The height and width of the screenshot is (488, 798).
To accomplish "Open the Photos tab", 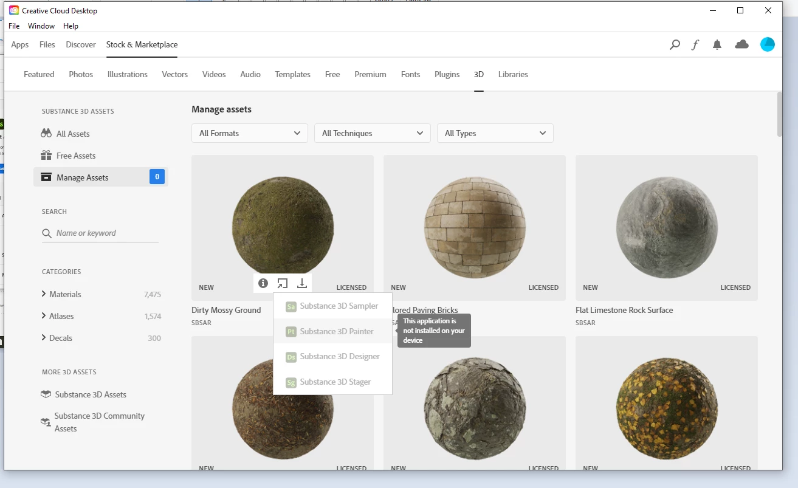I will tap(81, 74).
